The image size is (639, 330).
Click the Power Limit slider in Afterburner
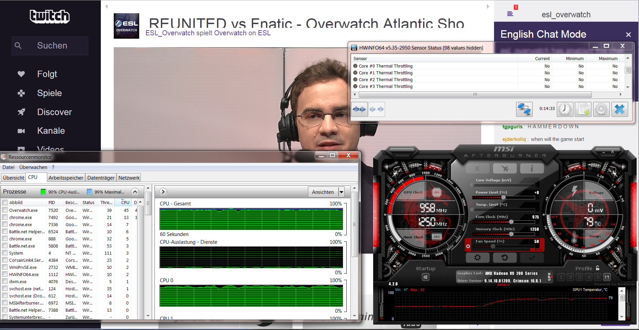504,197
